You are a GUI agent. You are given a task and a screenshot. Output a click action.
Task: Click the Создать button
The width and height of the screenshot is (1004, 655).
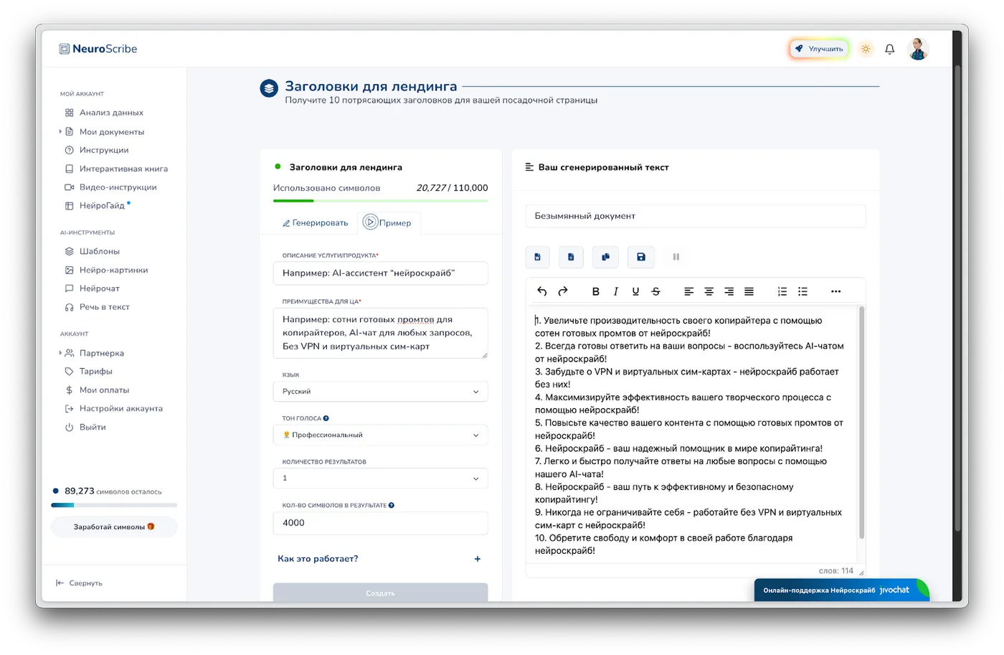(380, 593)
